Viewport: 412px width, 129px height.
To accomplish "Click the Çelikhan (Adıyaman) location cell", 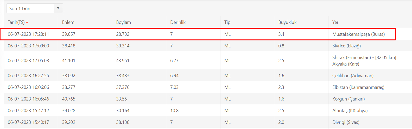I will coord(353,76).
